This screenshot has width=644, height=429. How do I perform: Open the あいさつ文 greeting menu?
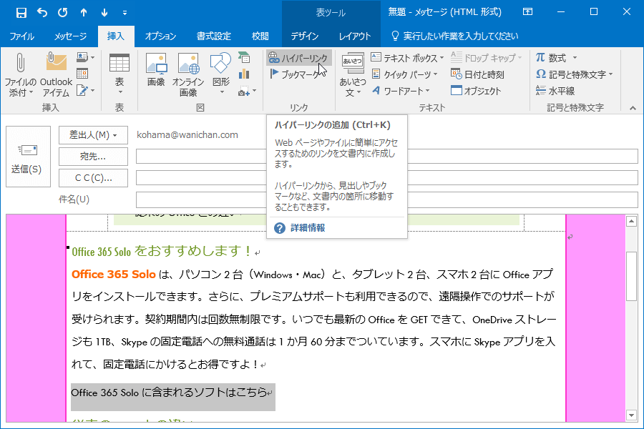pyautogui.click(x=352, y=74)
